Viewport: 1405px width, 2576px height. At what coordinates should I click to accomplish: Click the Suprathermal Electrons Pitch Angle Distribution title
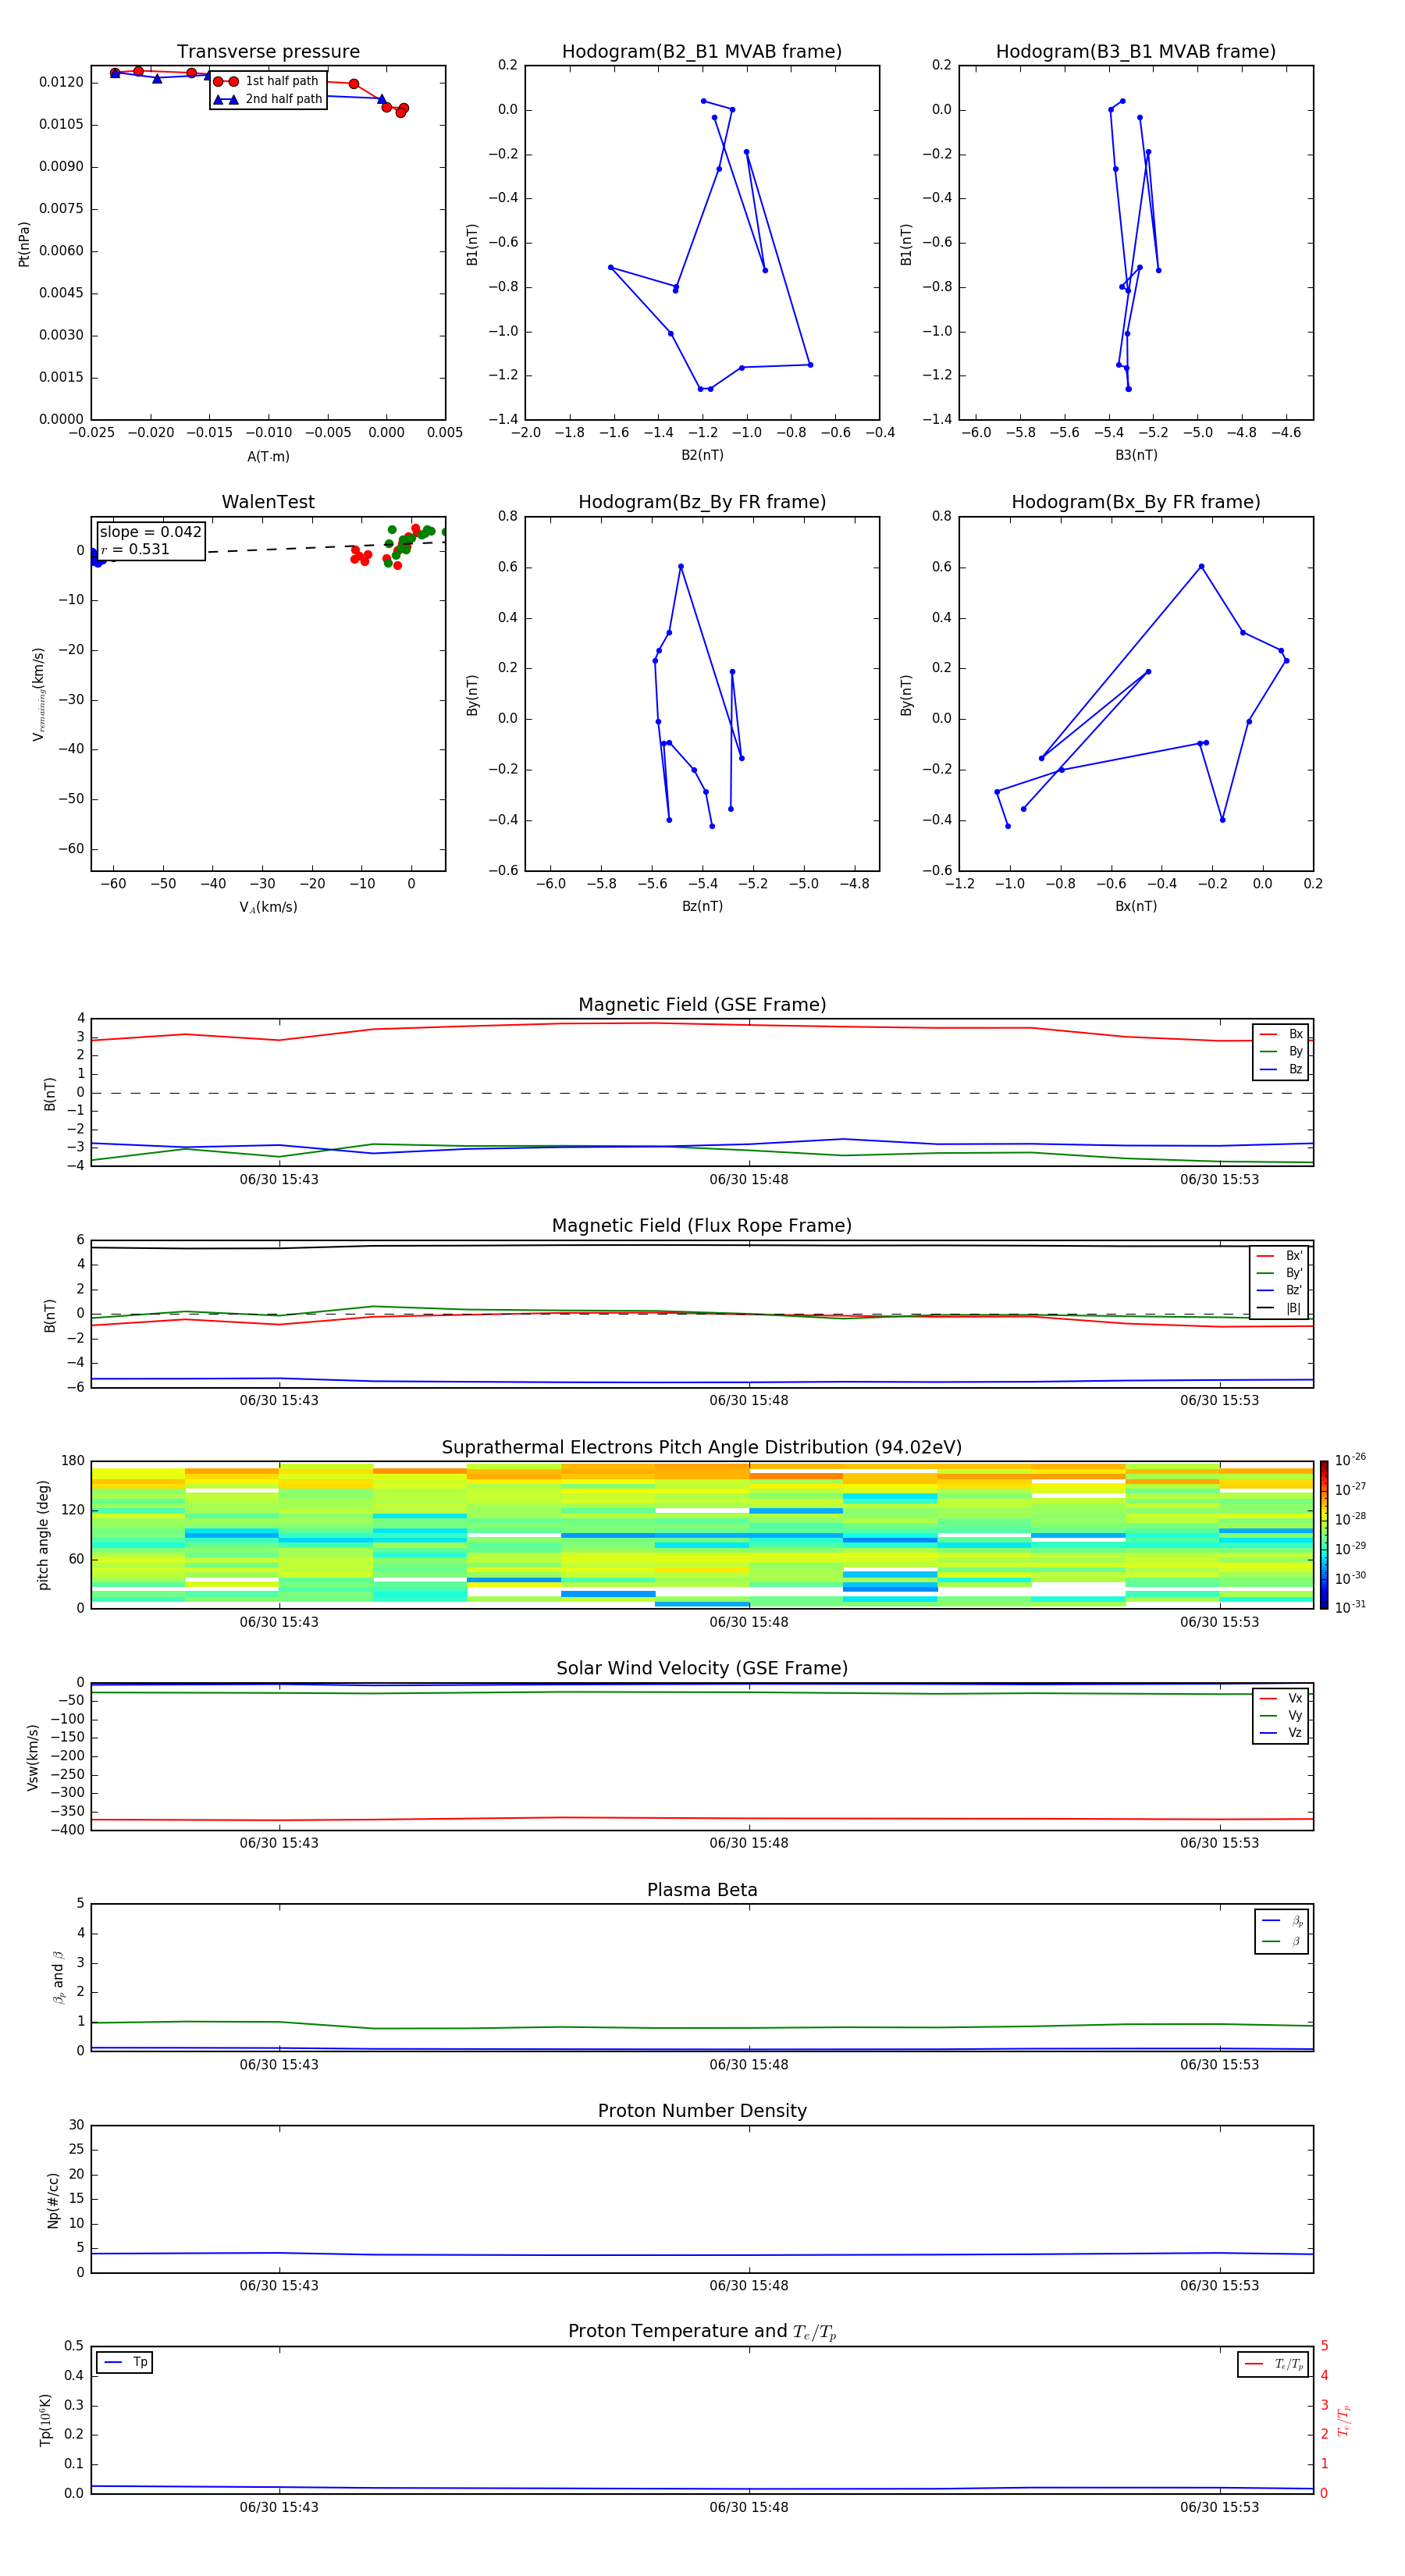click(702, 1448)
